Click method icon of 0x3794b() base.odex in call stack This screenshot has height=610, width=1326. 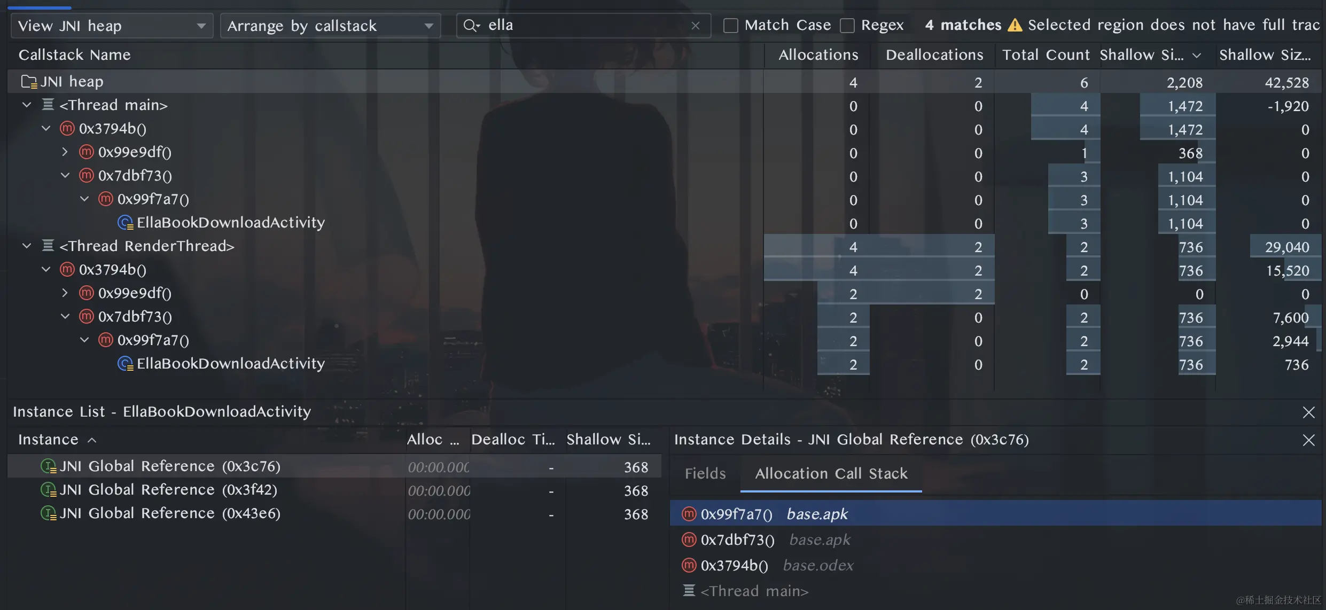click(x=689, y=565)
